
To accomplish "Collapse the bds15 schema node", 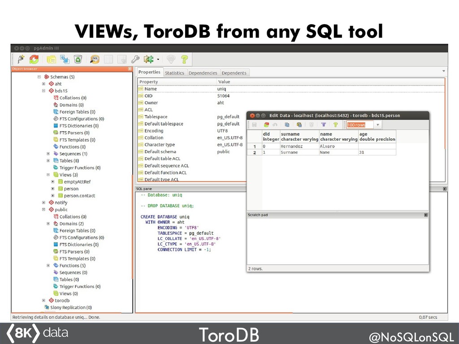I will (43, 91).
